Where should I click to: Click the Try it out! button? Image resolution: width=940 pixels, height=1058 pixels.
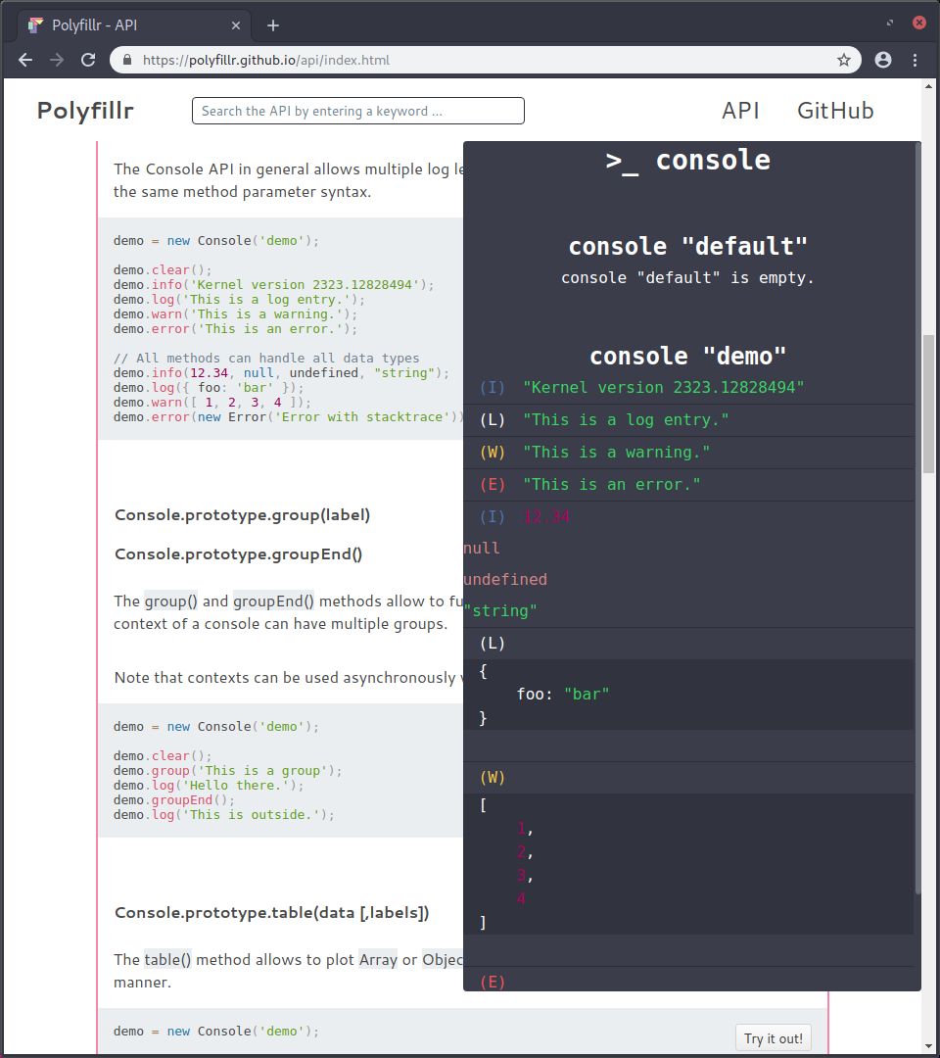774,1038
